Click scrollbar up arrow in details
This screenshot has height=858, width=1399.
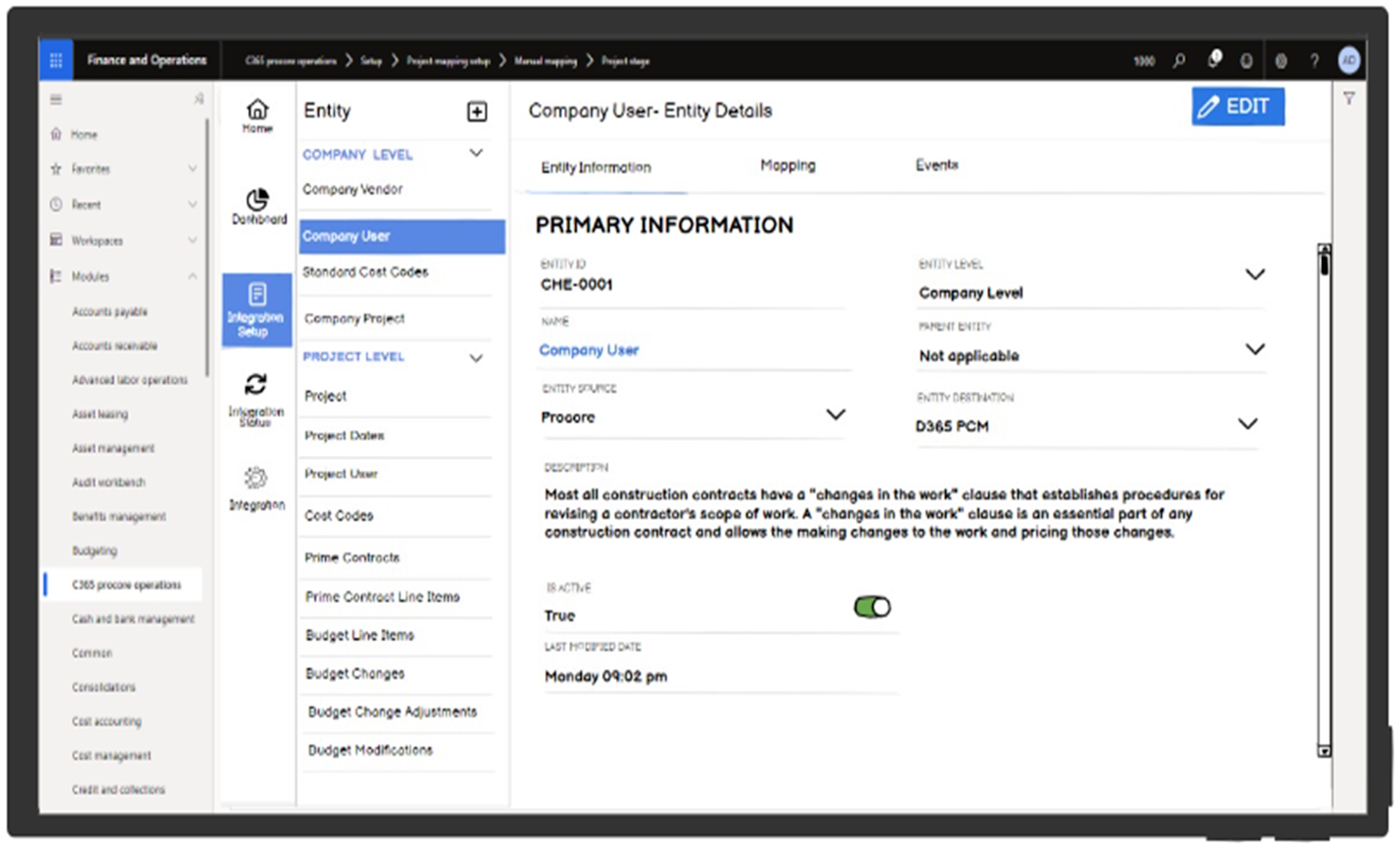tap(1325, 249)
